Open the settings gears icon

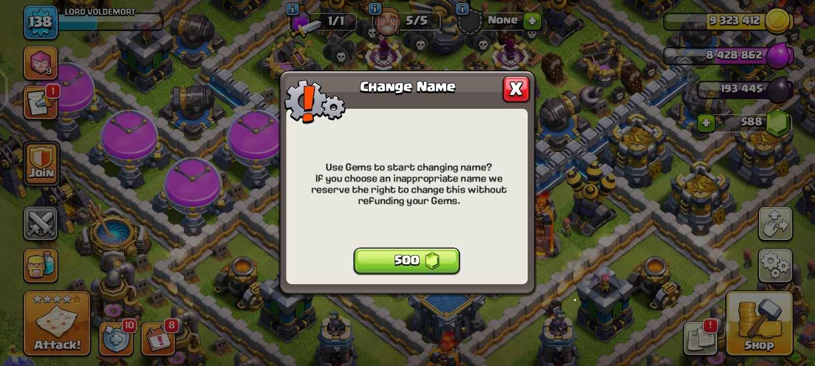pyautogui.click(x=775, y=265)
